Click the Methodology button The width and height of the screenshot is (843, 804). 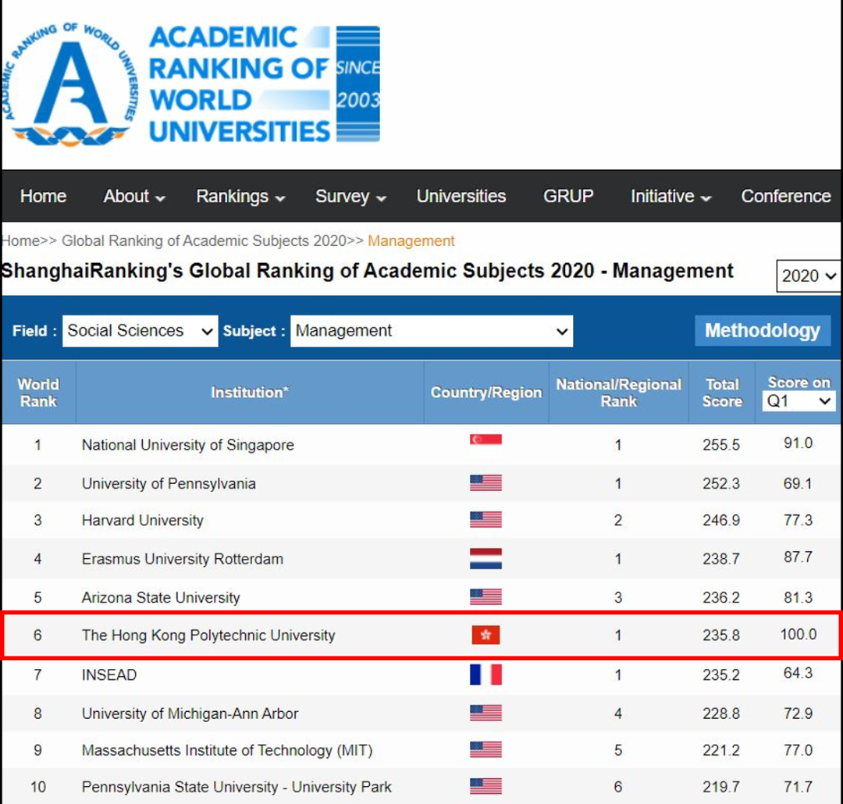point(762,331)
